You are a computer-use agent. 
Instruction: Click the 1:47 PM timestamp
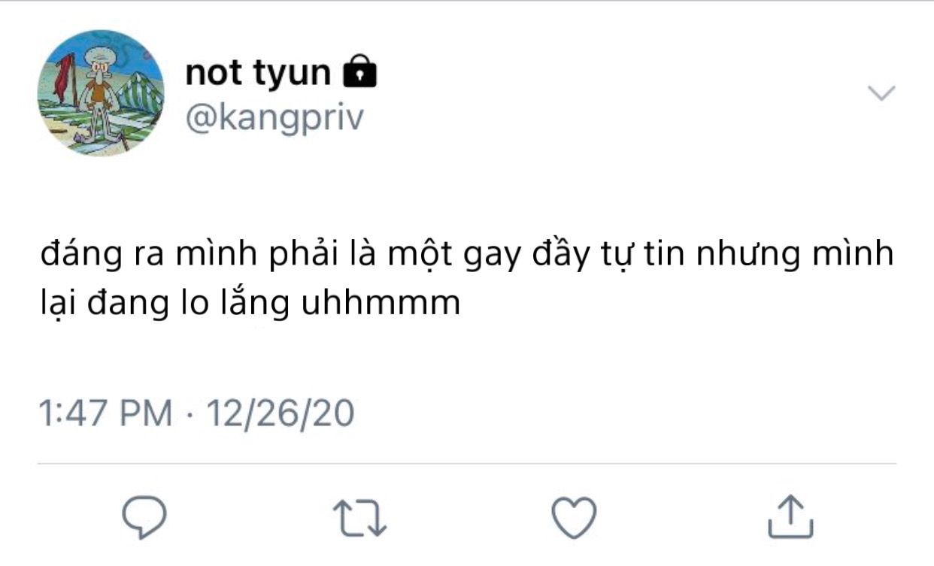pos(105,413)
